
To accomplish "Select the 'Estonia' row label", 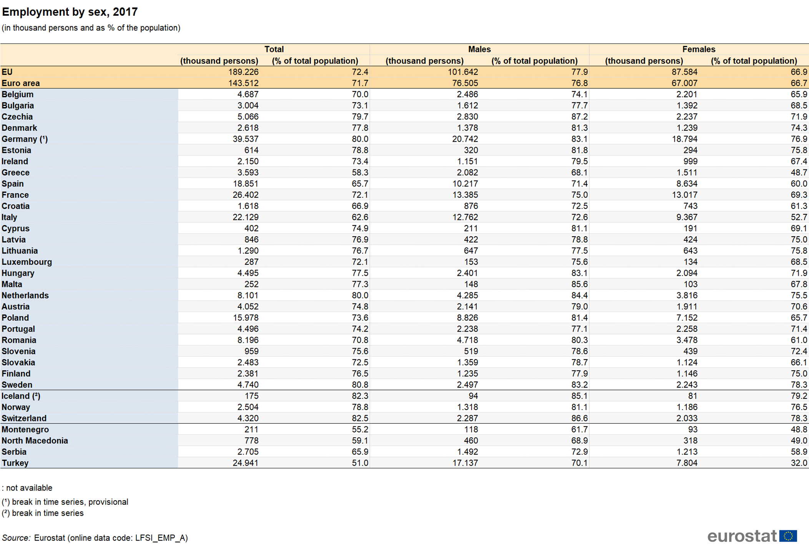I will (17, 150).
